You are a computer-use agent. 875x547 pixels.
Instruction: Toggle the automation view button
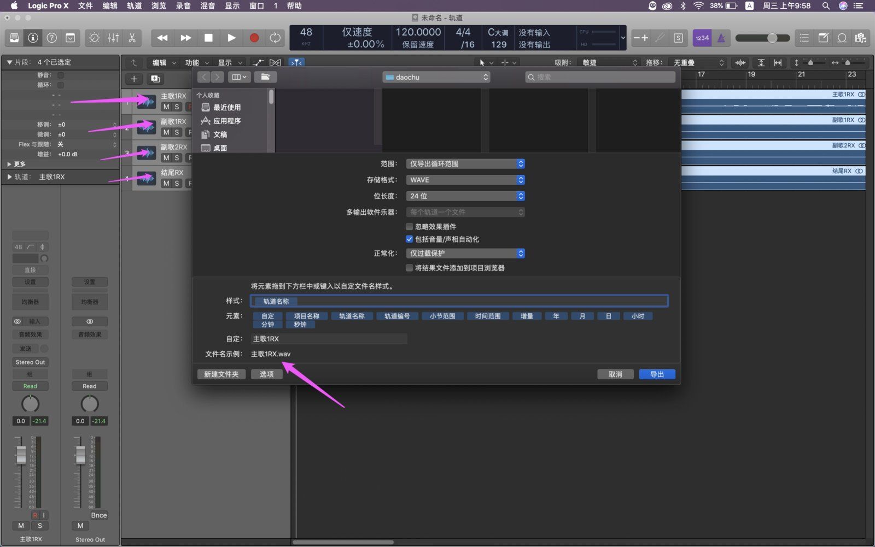point(259,63)
